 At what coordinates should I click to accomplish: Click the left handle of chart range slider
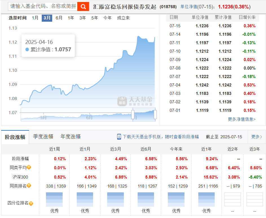coord(133,115)
